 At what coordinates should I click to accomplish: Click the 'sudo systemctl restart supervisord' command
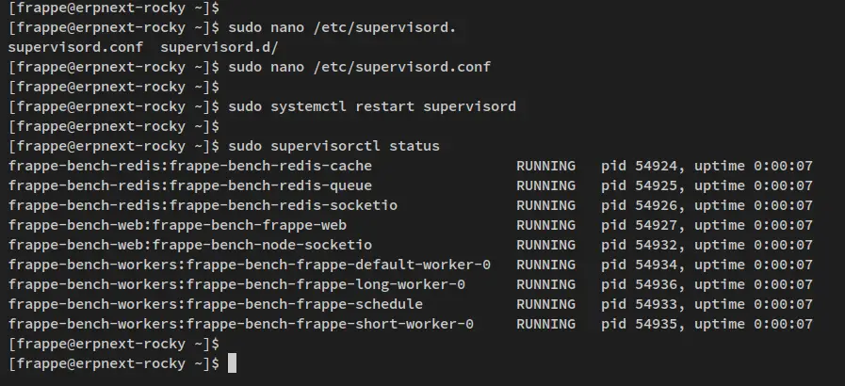[372, 106]
